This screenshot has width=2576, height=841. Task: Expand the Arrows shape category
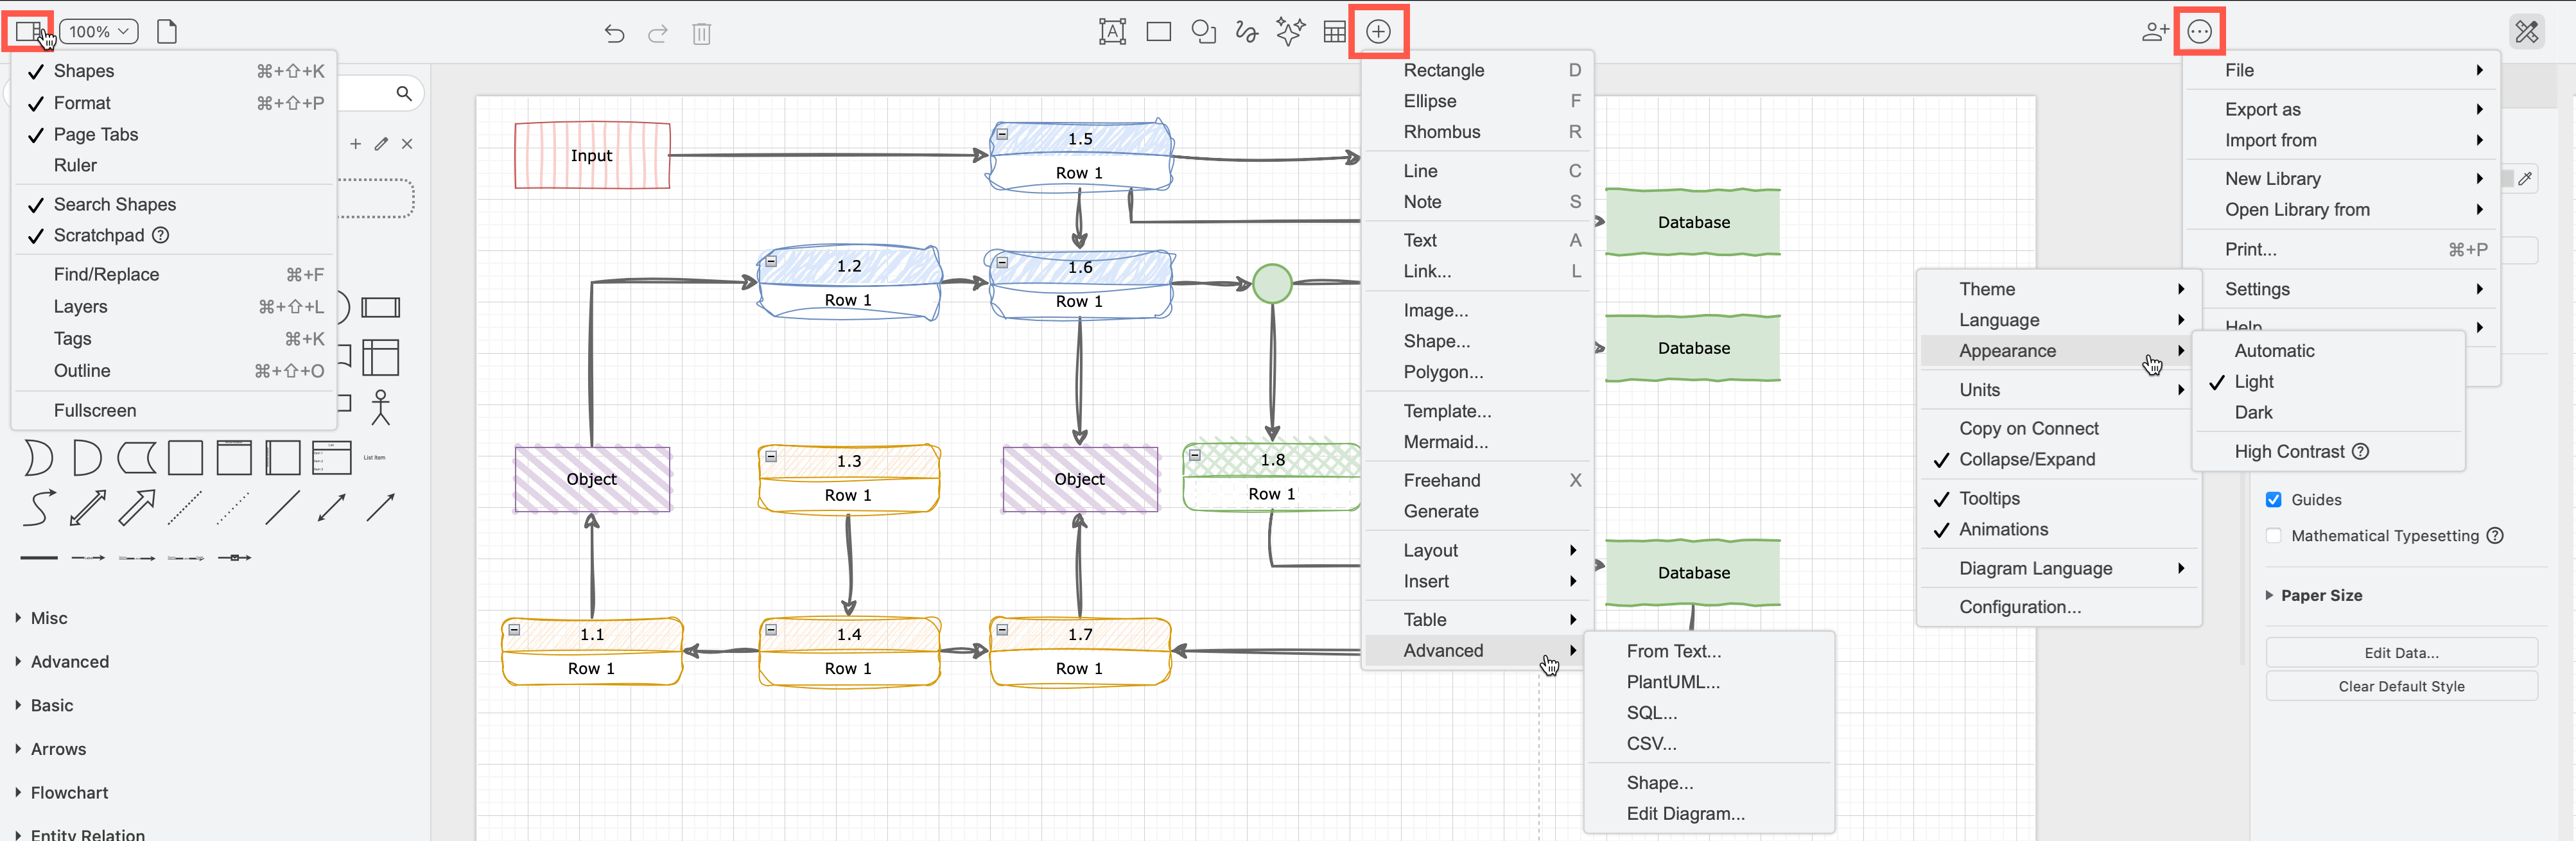pyautogui.click(x=58, y=749)
